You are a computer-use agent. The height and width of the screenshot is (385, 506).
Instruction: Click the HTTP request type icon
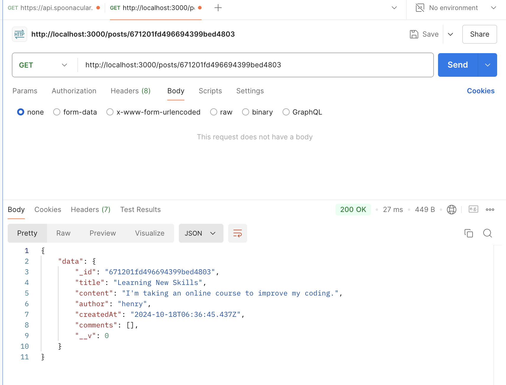point(20,34)
